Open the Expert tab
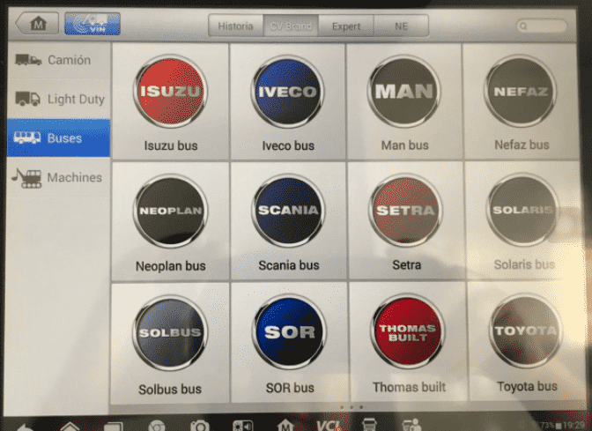592x431 pixels. (x=346, y=26)
